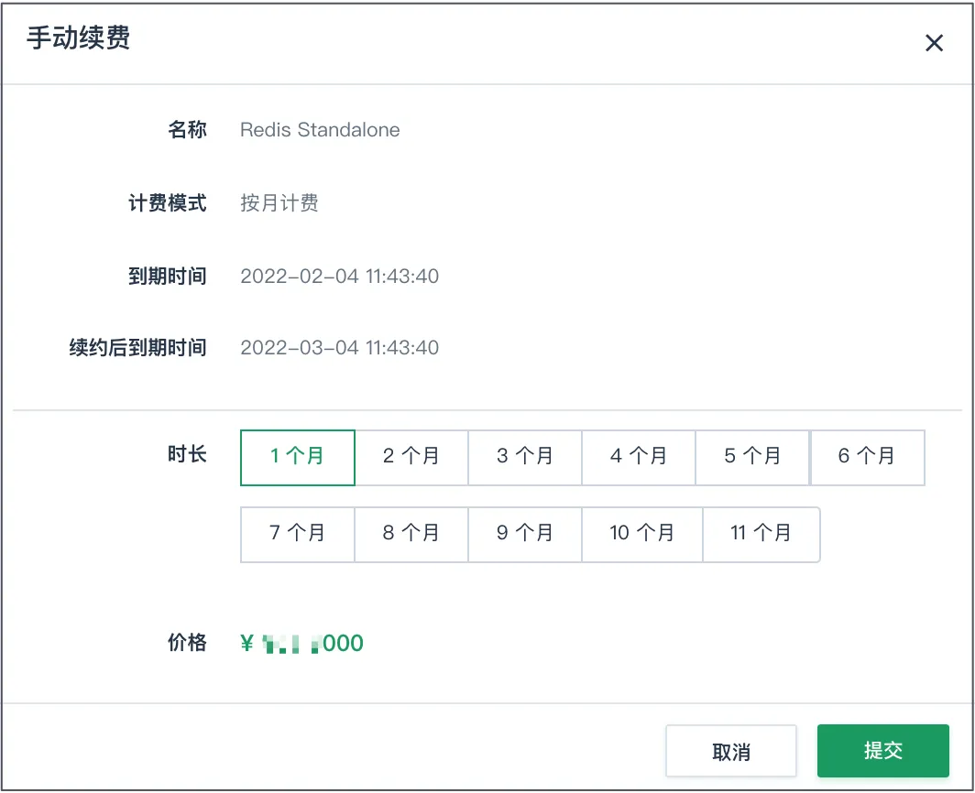This screenshot has height=793, width=975.
Task: Click the name value Redis Standalone
Action: click(x=320, y=130)
